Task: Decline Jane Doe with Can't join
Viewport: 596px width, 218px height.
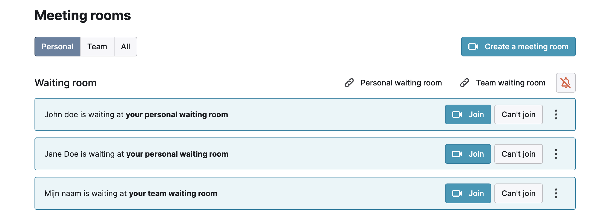Action: click(518, 154)
